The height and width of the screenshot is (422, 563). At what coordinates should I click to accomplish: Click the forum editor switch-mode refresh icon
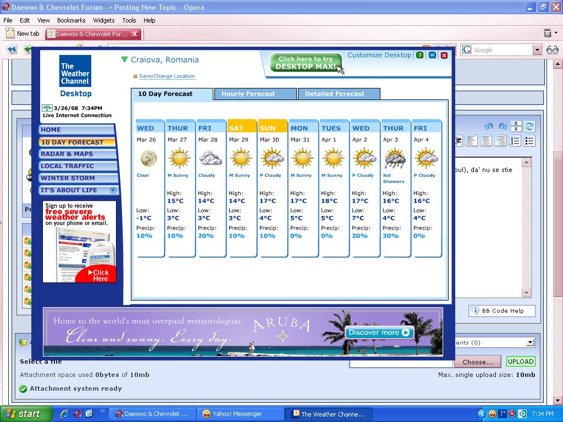pyautogui.click(x=529, y=126)
